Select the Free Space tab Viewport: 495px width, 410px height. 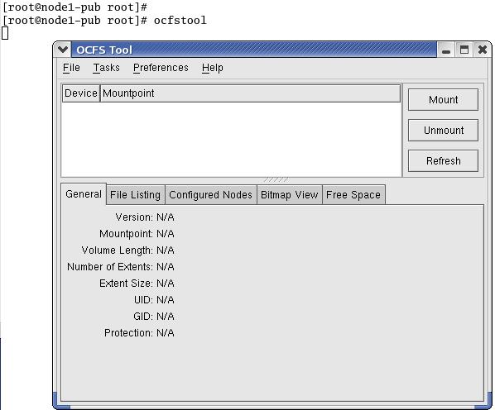coord(353,195)
